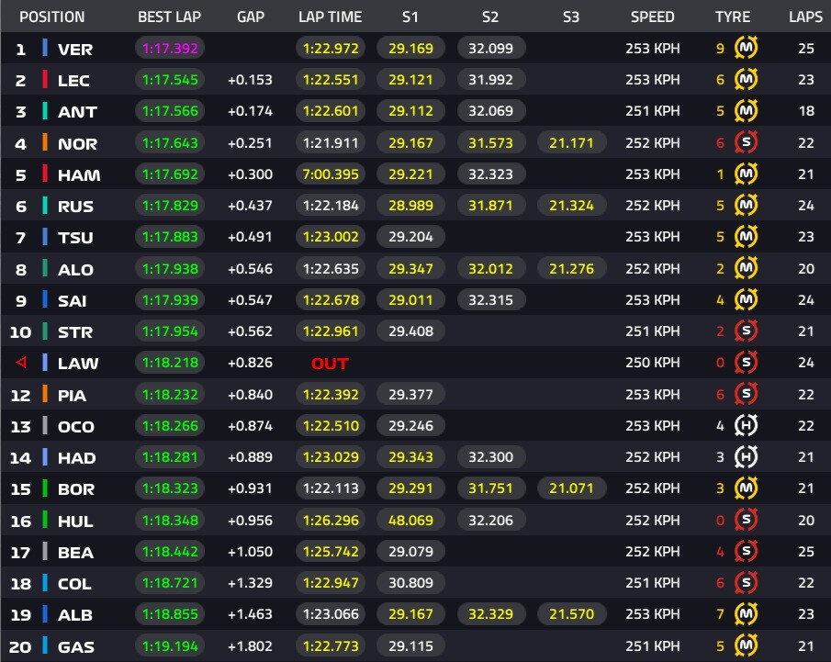This screenshot has width=831, height=662.
Task: Click the medium tyre icon in BOR's row
Action: coord(746,488)
